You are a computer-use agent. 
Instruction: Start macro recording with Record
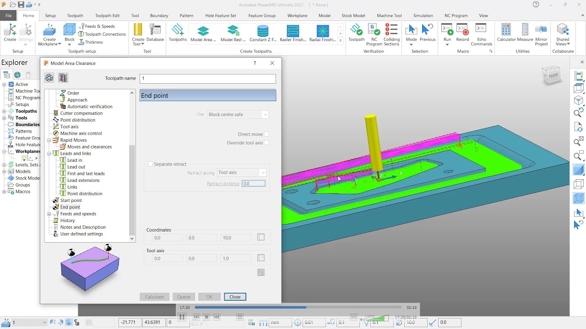[462, 33]
